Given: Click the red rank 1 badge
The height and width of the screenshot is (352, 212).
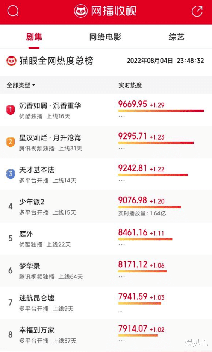Looking at the screenshot, I should [x=10, y=110].
